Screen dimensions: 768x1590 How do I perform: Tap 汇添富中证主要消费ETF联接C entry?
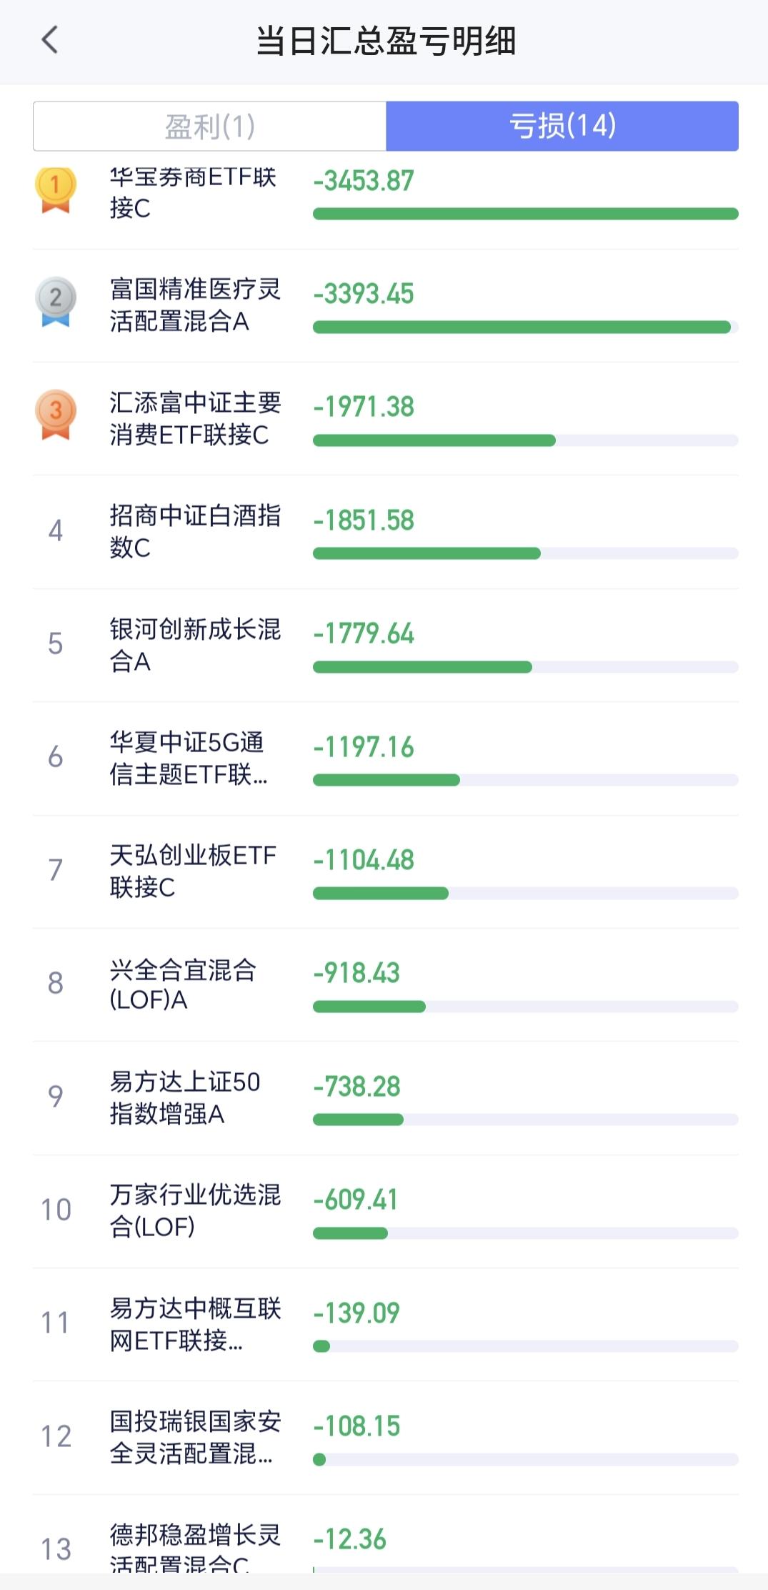[195, 418]
